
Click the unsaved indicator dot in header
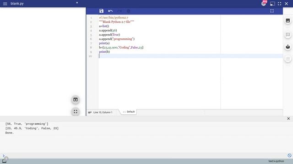click(x=77, y=3)
